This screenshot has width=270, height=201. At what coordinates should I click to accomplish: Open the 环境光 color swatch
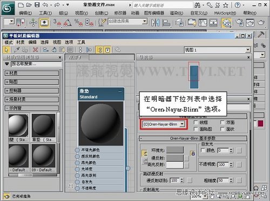pyautogui.click(x=175, y=150)
